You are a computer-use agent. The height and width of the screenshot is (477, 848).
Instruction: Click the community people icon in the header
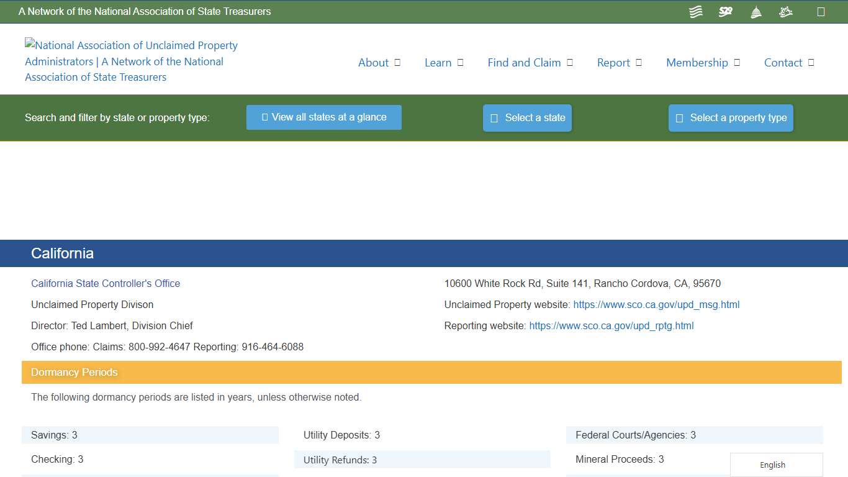(x=785, y=11)
